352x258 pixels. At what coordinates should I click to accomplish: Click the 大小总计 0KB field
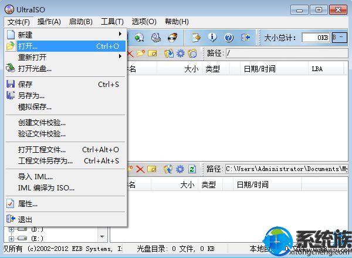pos(316,38)
